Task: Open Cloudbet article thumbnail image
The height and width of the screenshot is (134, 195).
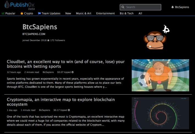Action: (160, 75)
